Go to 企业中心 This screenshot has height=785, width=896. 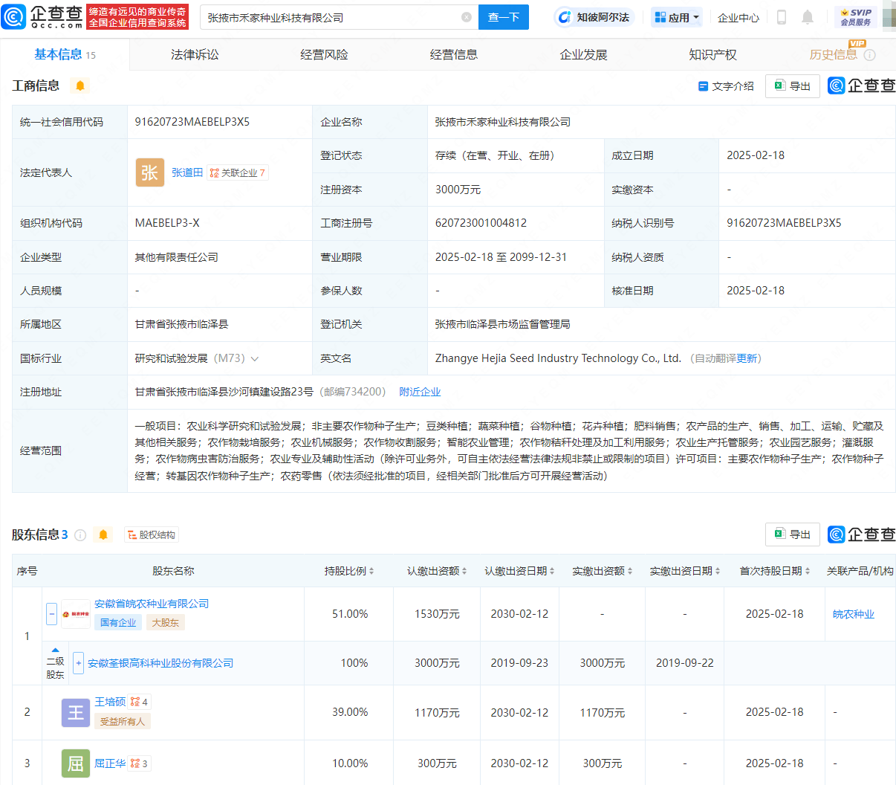click(x=738, y=17)
